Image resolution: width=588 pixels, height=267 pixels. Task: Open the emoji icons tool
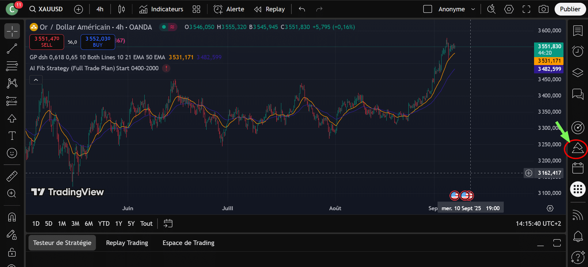pyautogui.click(x=12, y=153)
